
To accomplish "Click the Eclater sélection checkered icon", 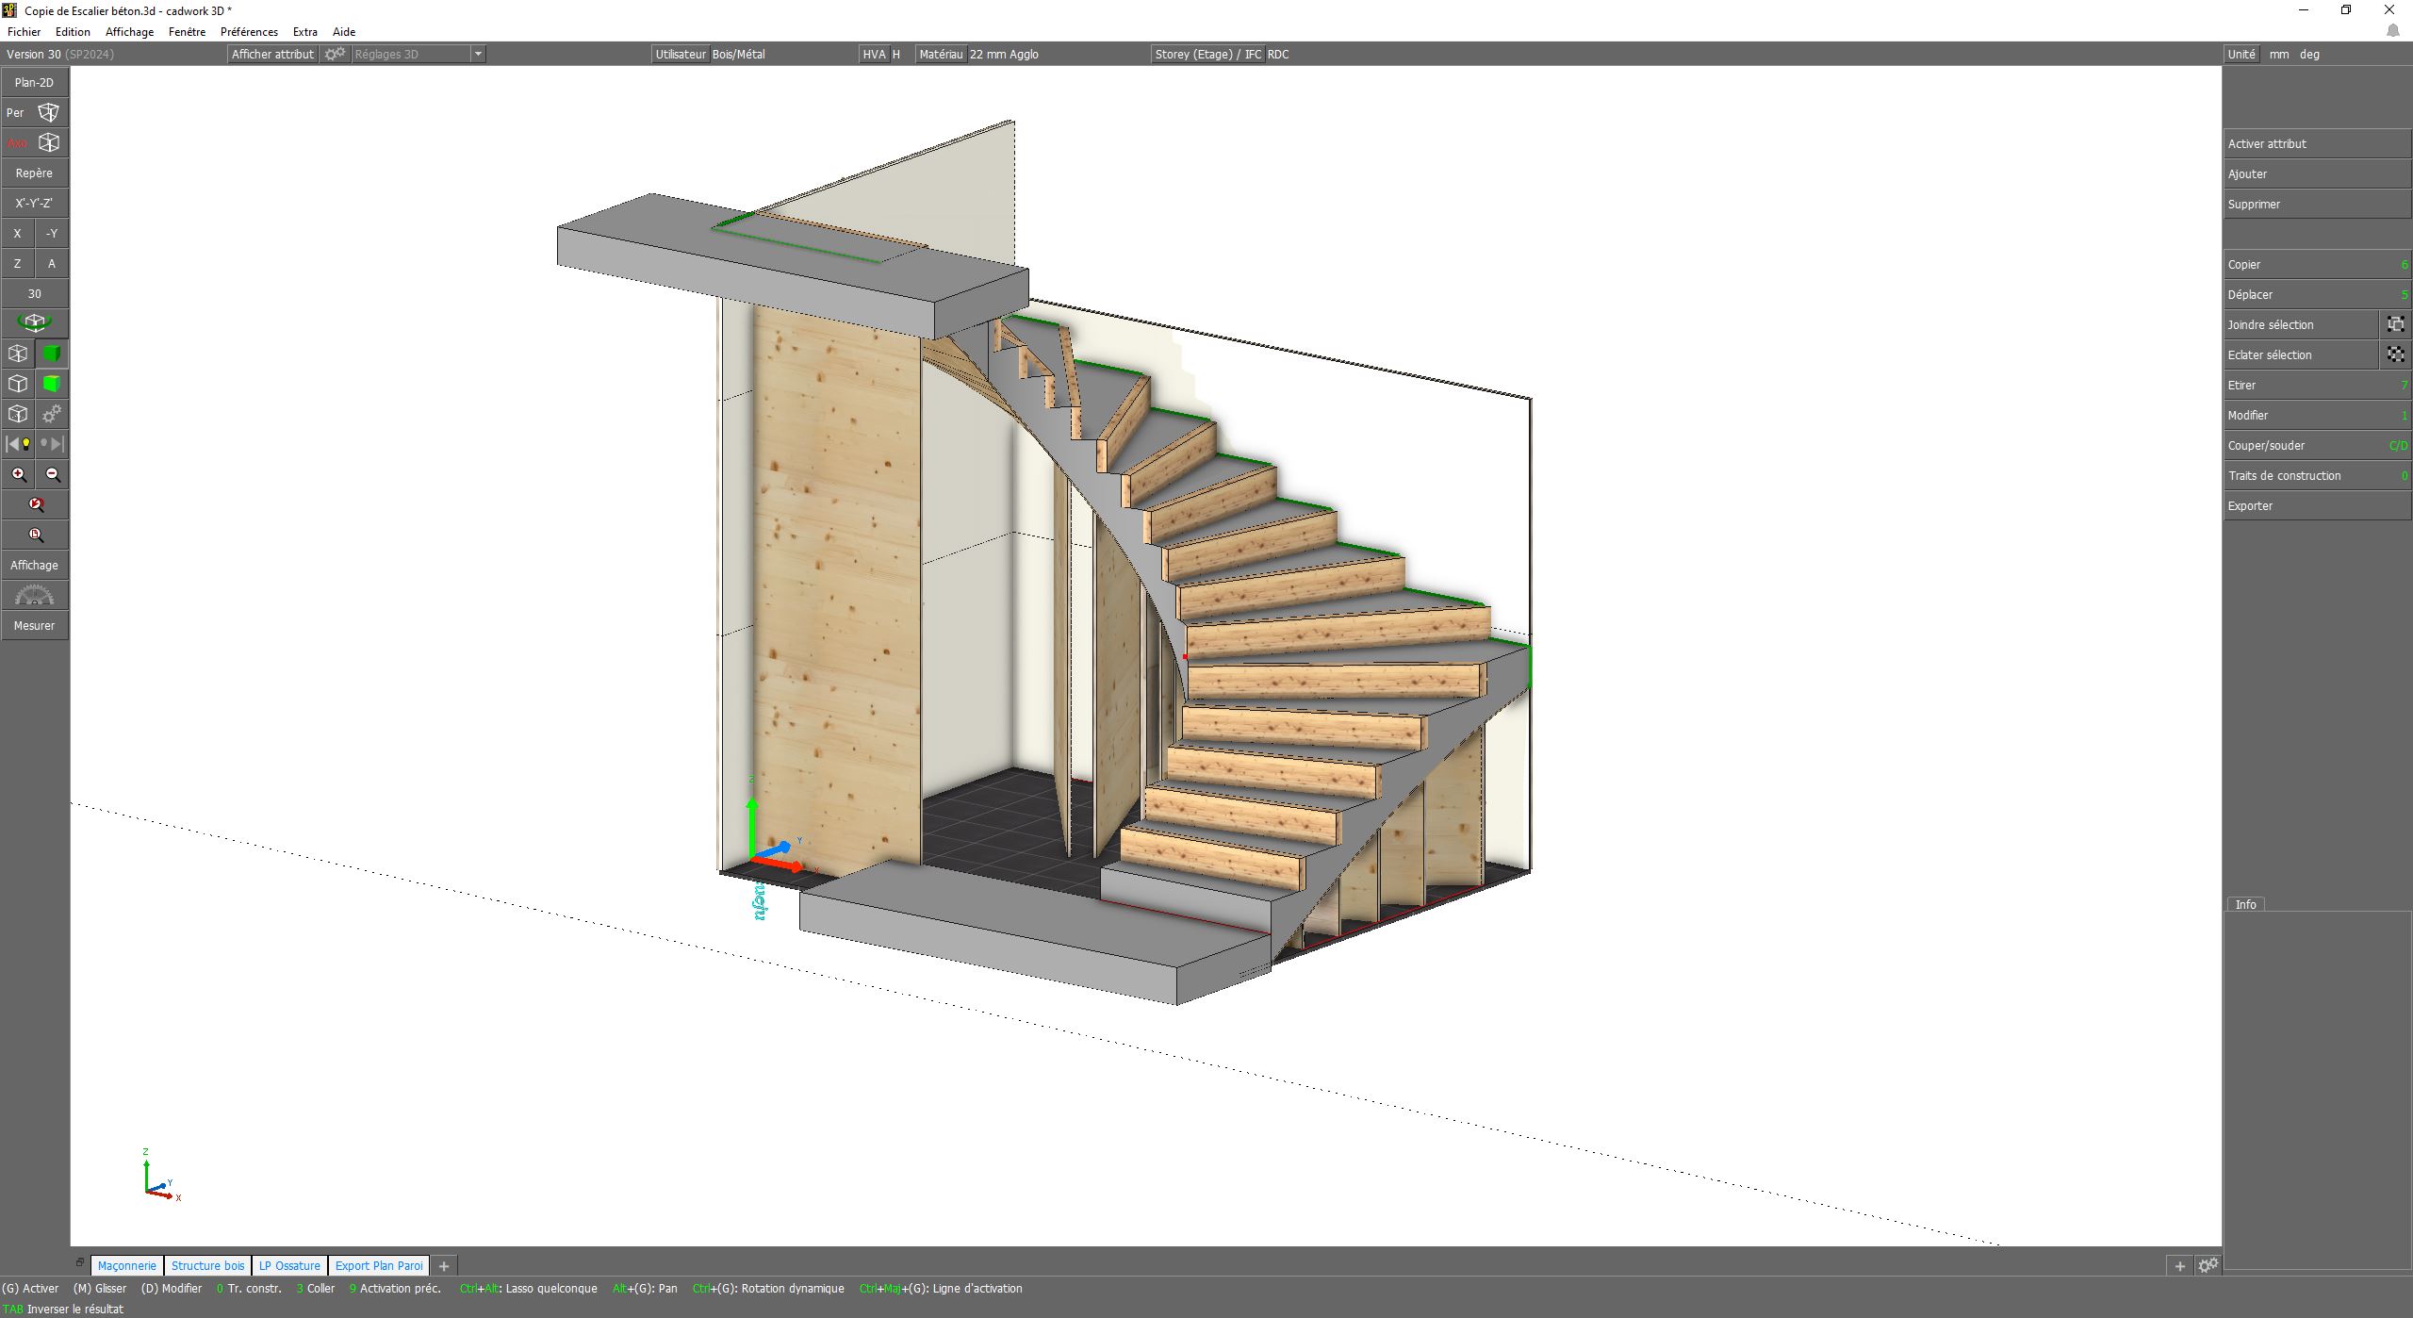I will [2395, 355].
